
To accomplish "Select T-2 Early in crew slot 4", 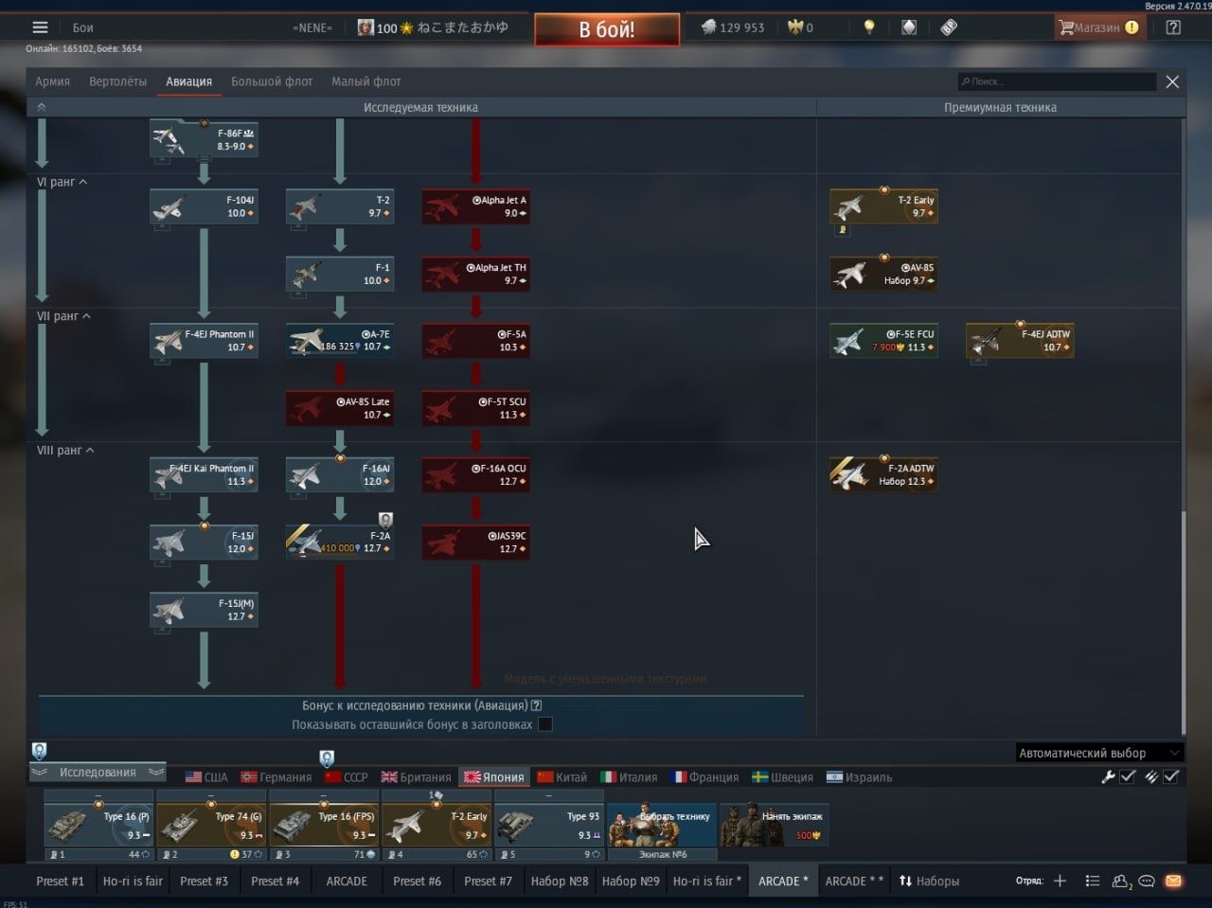I will tap(437, 825).
